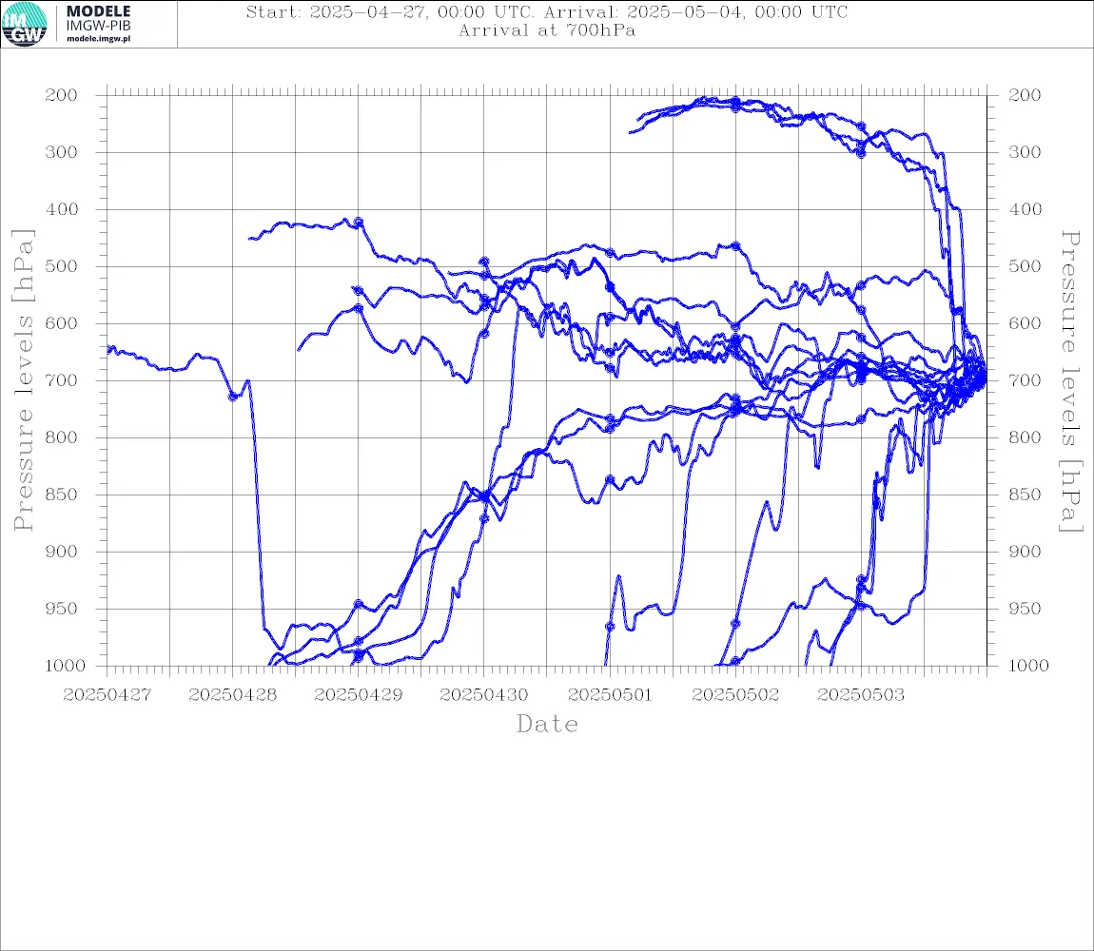
Task: Click the right axis 800 label
Action: click(1025, 437)
